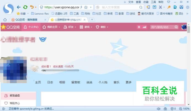Click the T-shirt skin icon
191x111 pixels.
point(168,2)
